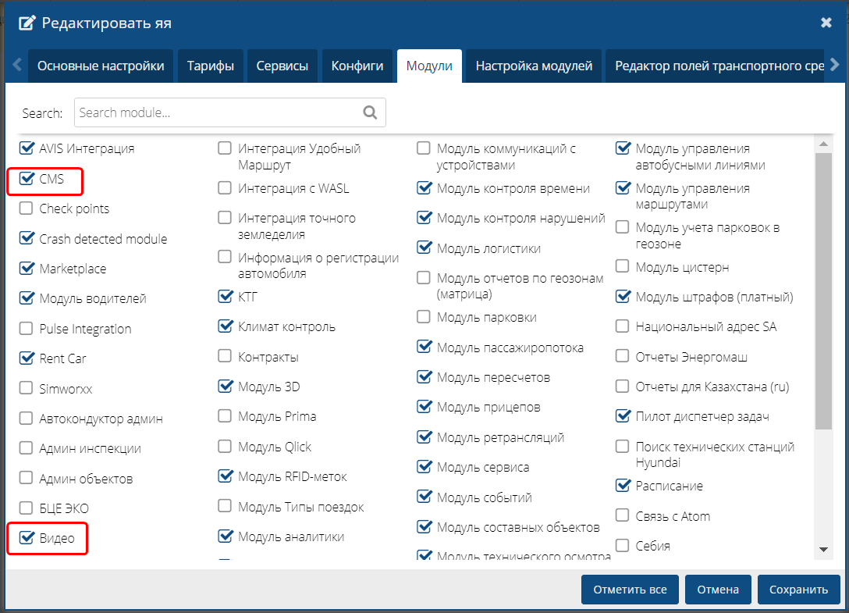Uncheck Модуль RFID-меток
The image size is (849, 613).
tap(226, 476)
